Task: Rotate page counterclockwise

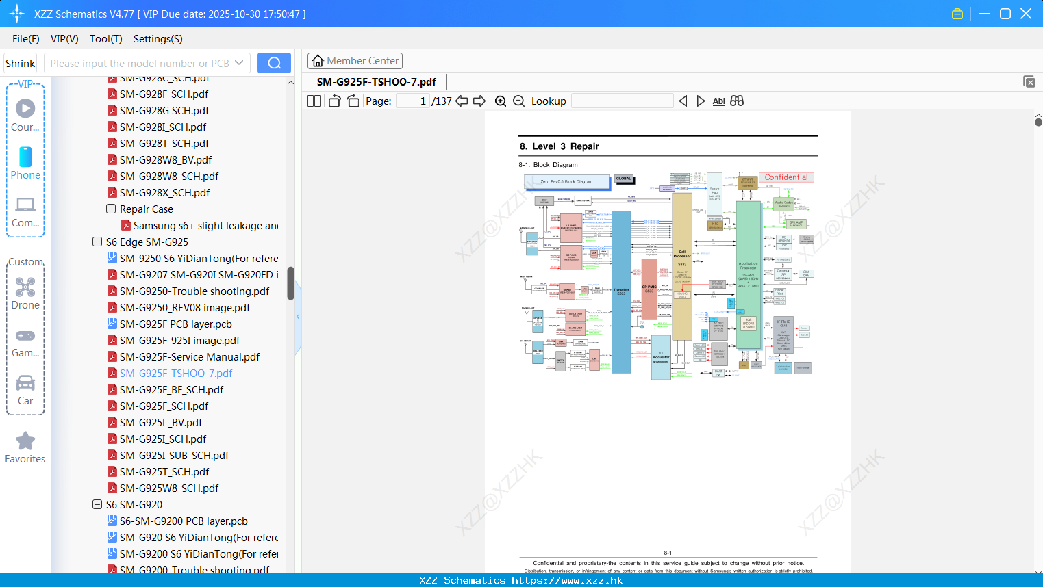Action: [x=334, y=101]
